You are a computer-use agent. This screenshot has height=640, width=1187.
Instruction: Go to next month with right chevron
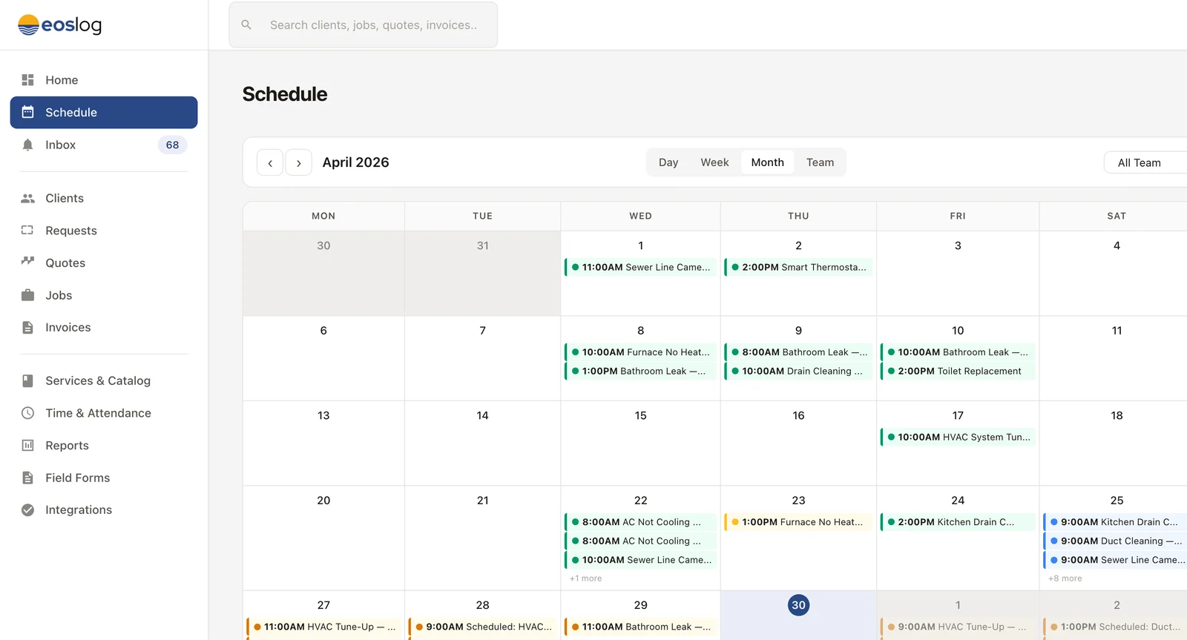point(298,162)
